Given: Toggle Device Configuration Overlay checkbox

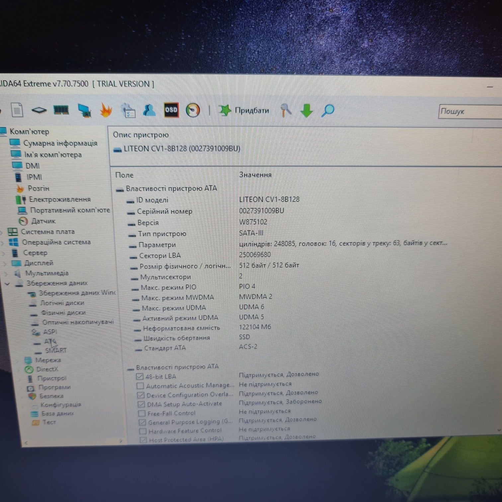Looking at the screenshot, I should [x=141, y=395].
